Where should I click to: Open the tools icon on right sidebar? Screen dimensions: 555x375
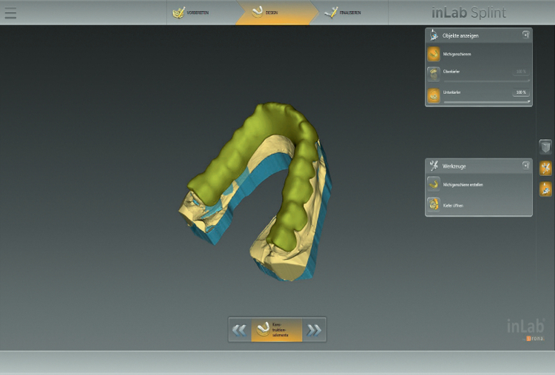click(x=545, y=168)
